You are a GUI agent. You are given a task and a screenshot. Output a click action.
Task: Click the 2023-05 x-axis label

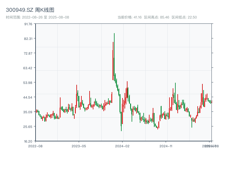coord(79,146)
